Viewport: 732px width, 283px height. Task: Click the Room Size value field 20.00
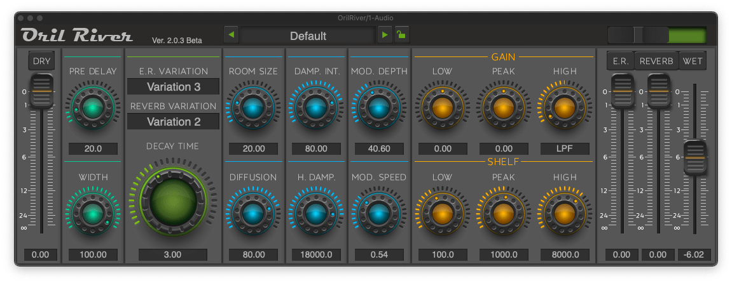[253, 149]
